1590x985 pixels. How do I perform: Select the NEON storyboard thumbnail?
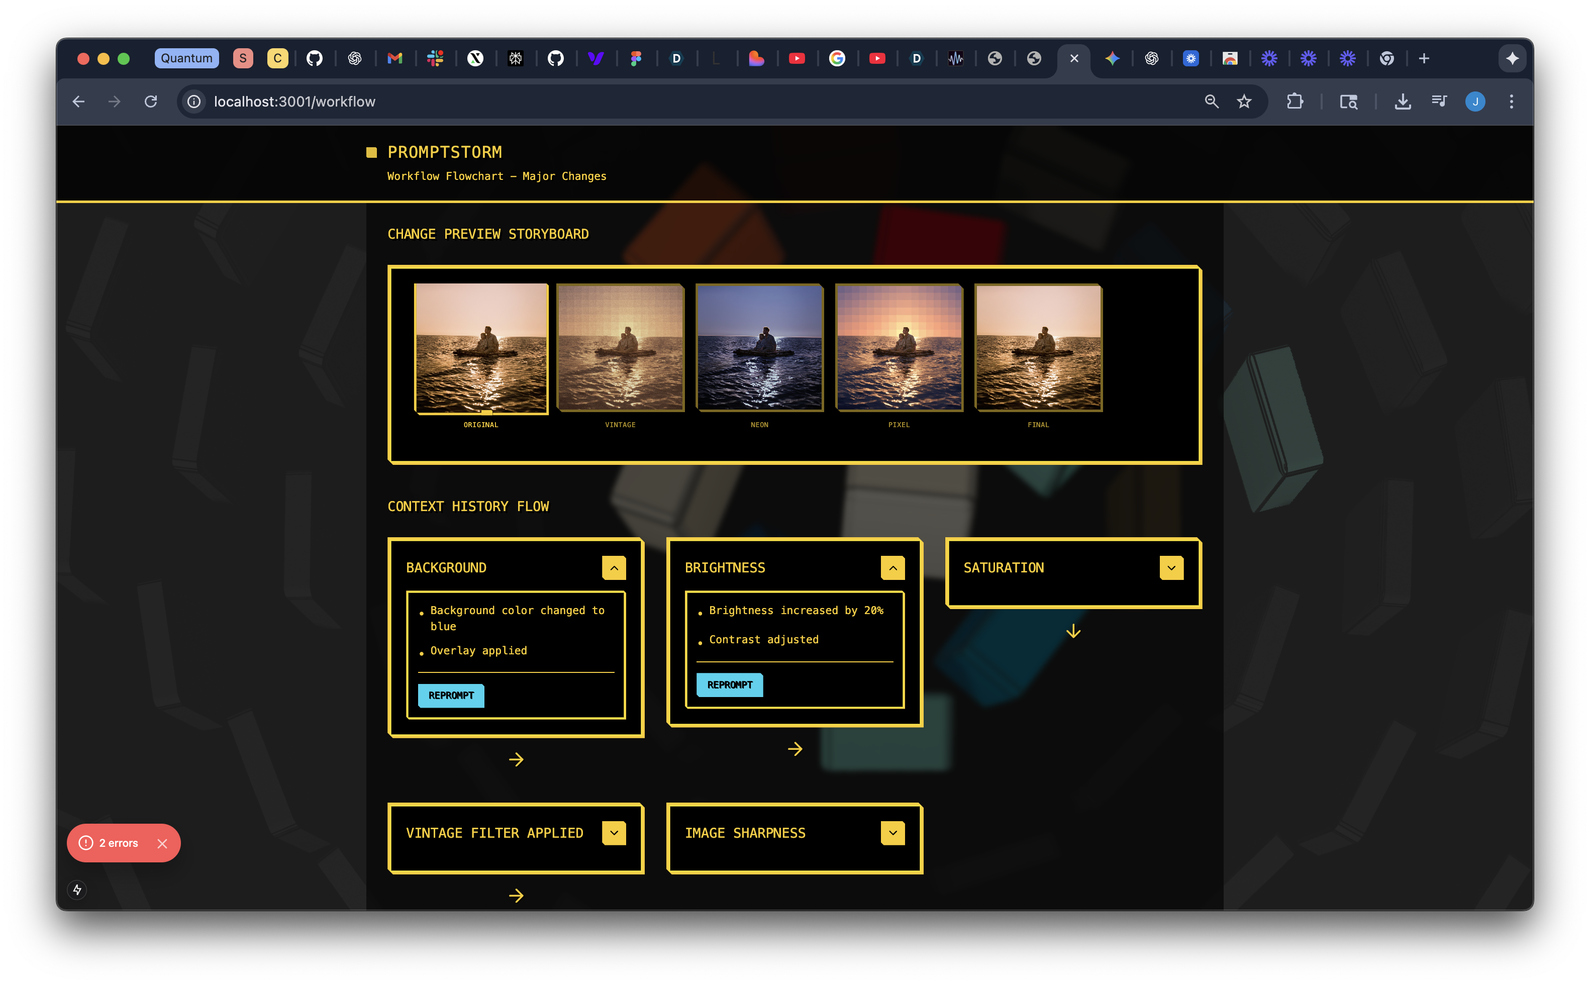(759, 347)
